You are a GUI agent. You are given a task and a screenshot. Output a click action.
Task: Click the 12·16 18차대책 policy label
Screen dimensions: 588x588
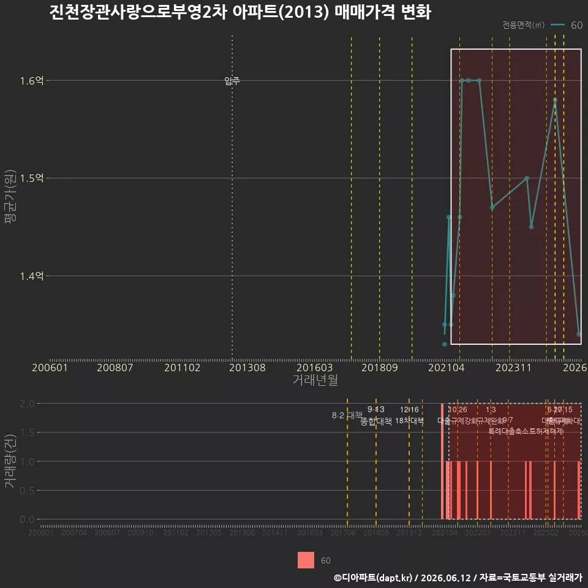tap(409, 415)
